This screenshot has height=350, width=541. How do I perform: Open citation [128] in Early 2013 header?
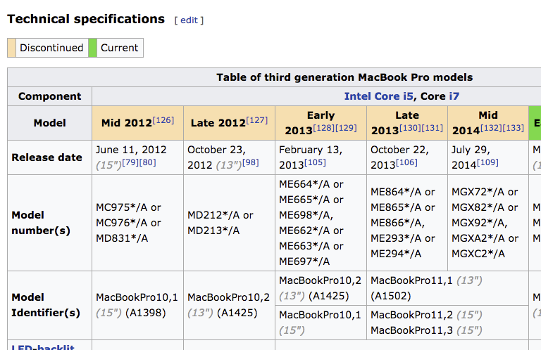coord(323,128)
